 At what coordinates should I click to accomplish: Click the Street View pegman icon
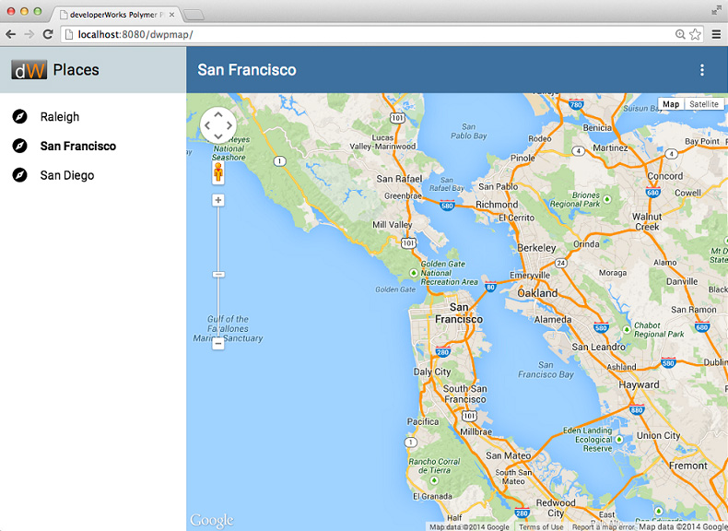[x=217, y=172]
